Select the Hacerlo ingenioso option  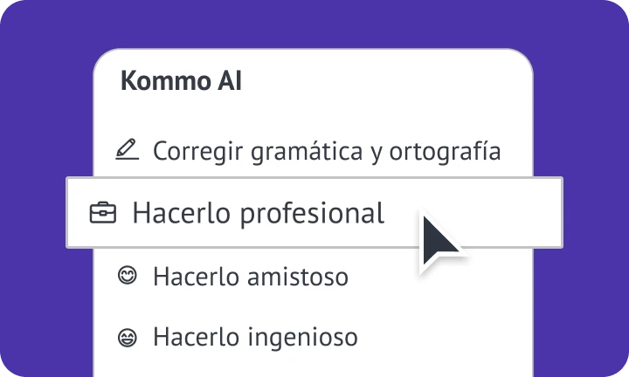(x=255, y=336)
